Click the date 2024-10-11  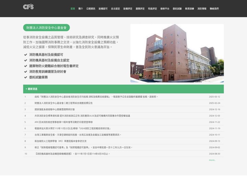click(214, 135)
